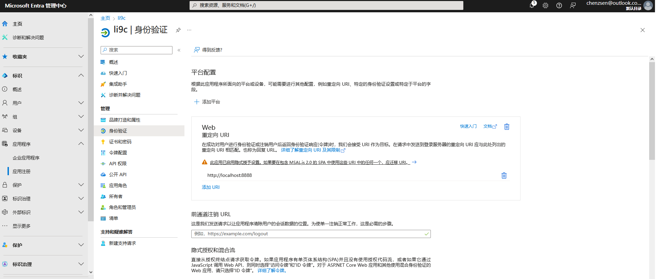Open the account avatar menu
Viewport: 656px width, 279px height.
(x=648, y=5)
